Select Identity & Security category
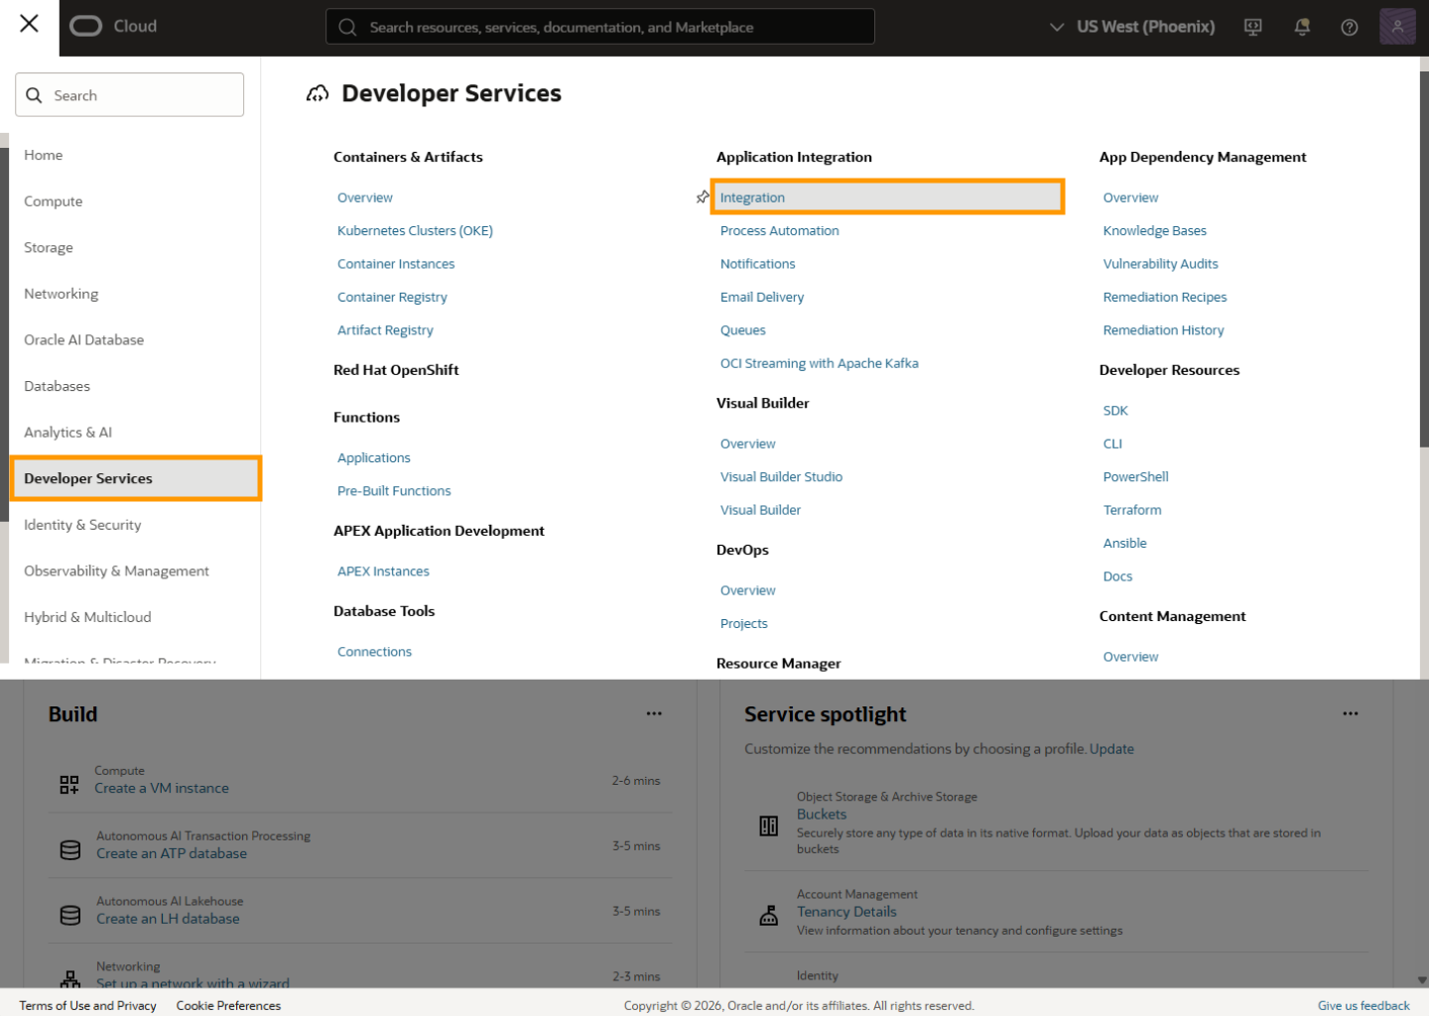Image resolution: width=1429 pixels, height=1016 pixels. pyautogui.click(x=82, y=525)
